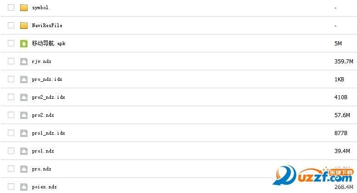The height and width of the screenshot is (193, 357).
Task: Click the file icon beside poiex.ndz
Action: [x=24, y=187]
